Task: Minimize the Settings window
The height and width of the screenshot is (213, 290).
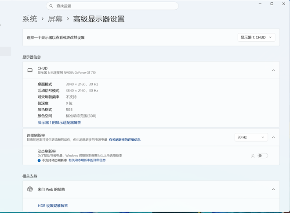Action: tap(260, 4)
